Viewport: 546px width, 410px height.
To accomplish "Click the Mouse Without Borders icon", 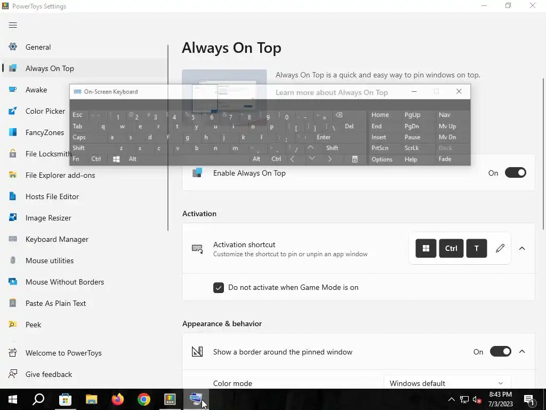I will [x=13, y=282].
